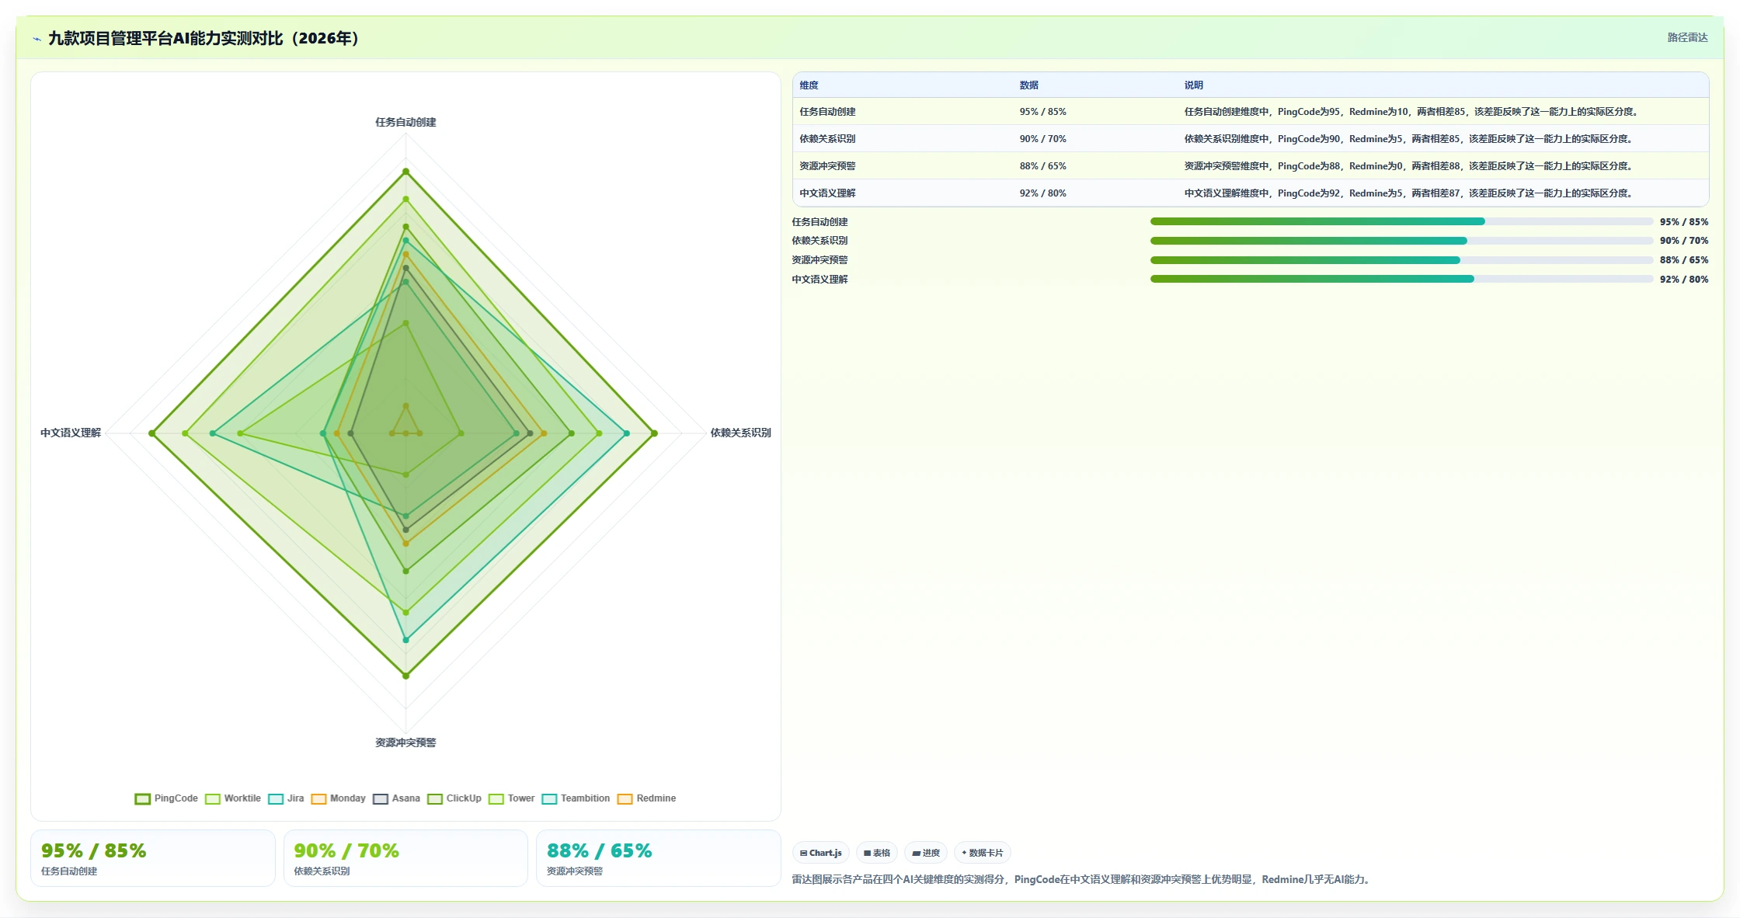Click the 88% / 65% data card

(x=659, y=858)
